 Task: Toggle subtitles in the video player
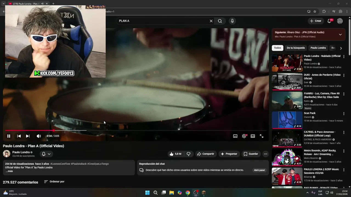click(x=235, y=136)
